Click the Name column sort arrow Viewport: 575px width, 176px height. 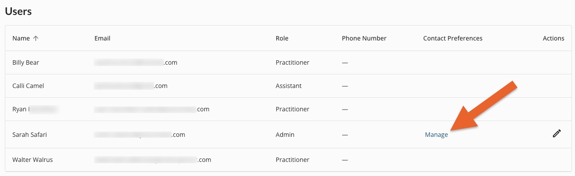click(36, 38)
